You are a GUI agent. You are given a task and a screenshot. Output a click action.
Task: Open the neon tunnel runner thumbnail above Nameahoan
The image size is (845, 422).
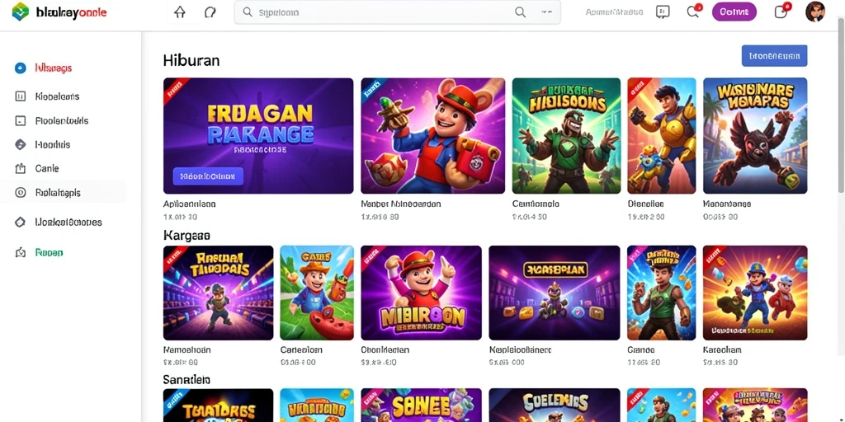218,293
